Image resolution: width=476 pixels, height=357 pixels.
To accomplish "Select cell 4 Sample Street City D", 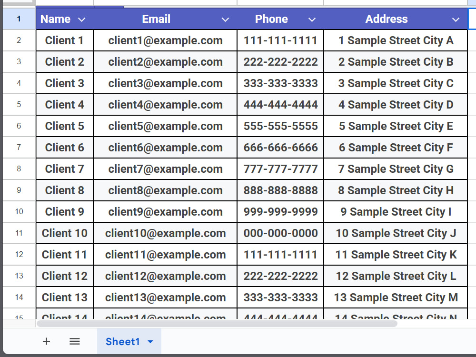I will click(x=396, y=104).
